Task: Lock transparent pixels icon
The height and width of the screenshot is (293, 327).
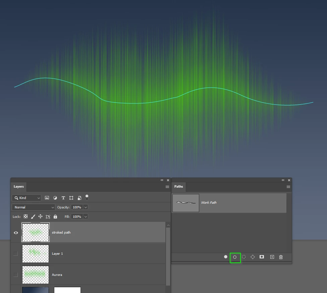Action: (x=25, y=216)
